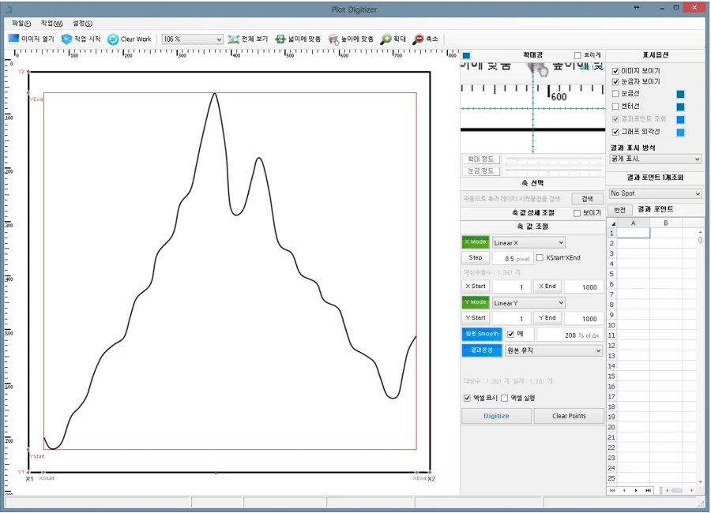The width and height of the screenshot is (711, 513).
Task: Click the Clear Points button
Action: click(x=569, y=416)
